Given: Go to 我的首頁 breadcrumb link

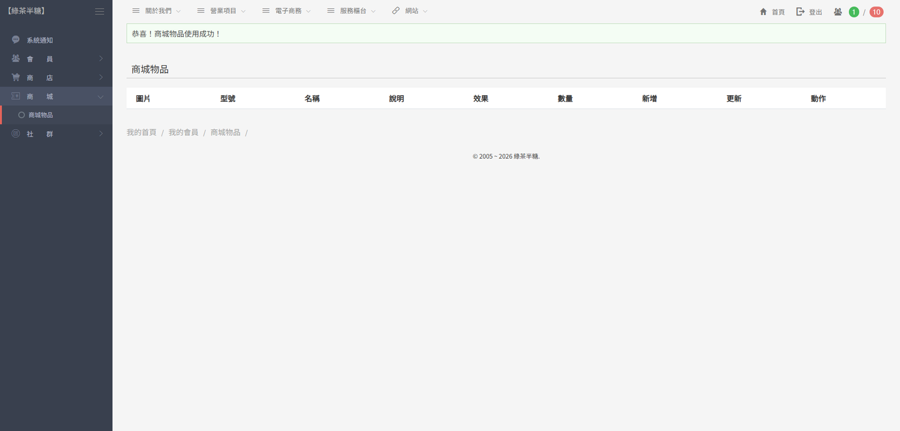Looking at the screenshot, I should (x=141, y=132).
